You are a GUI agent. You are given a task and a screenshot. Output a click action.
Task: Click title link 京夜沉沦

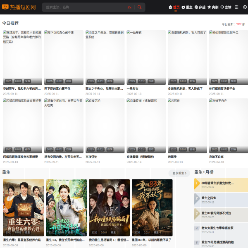[91, 157]
